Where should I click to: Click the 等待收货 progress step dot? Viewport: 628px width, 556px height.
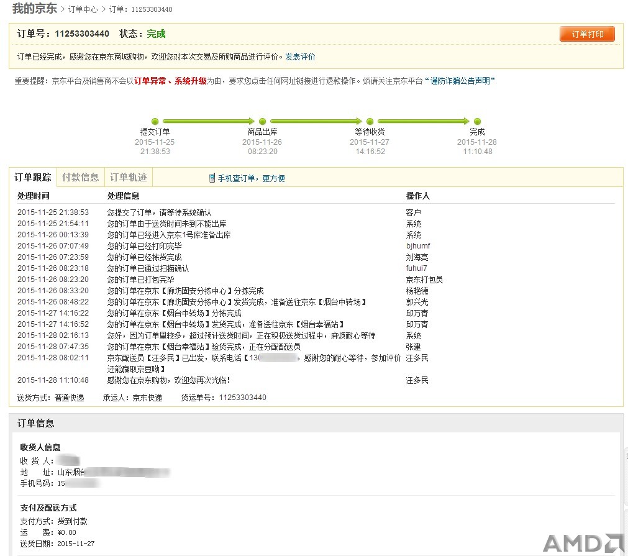[x=370, y=121]
